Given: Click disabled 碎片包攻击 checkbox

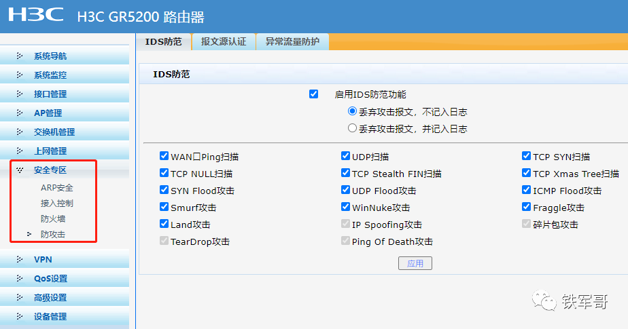Looking at the screenshot, I should [x=526, y=223].
